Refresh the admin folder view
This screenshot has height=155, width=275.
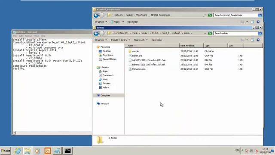click(210, 33)
